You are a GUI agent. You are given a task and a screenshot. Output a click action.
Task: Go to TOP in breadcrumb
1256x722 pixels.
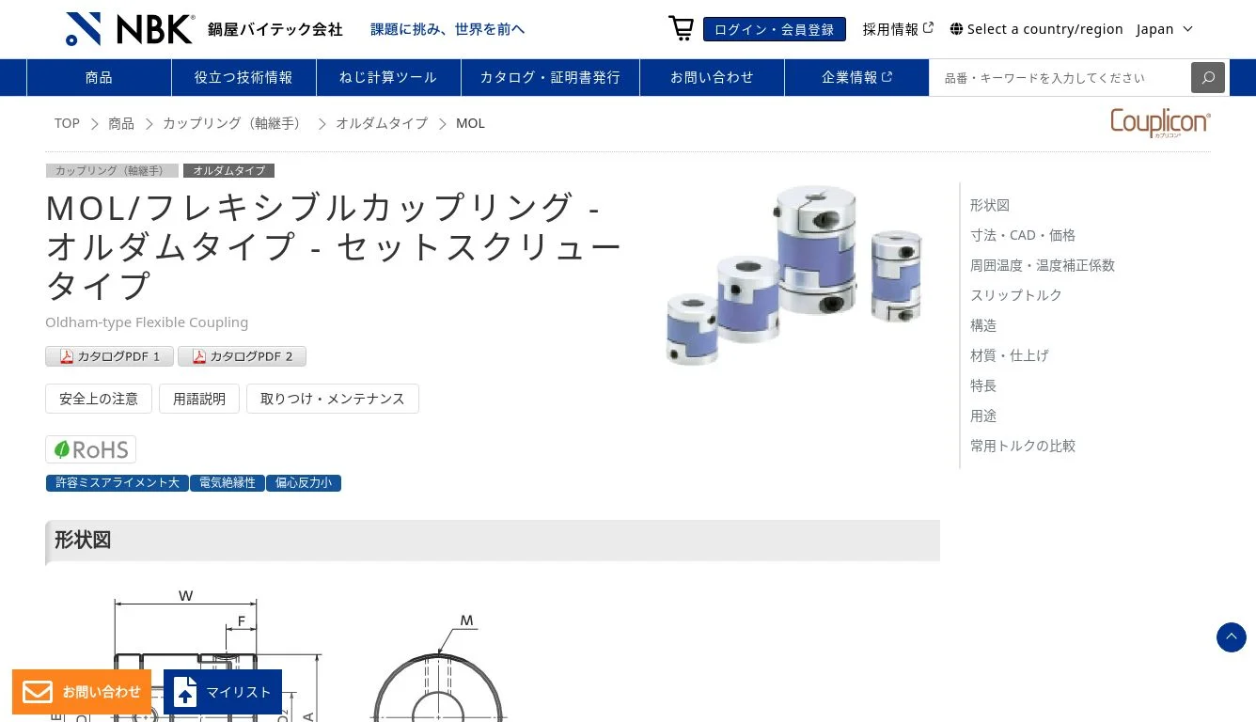coord(67,123)
